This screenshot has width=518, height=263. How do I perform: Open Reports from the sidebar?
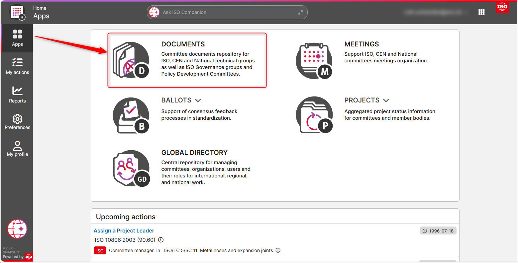[x=17, y=95]
